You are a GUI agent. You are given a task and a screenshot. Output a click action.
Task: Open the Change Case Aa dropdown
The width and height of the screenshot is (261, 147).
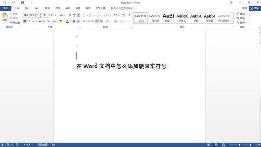[62, 15]
